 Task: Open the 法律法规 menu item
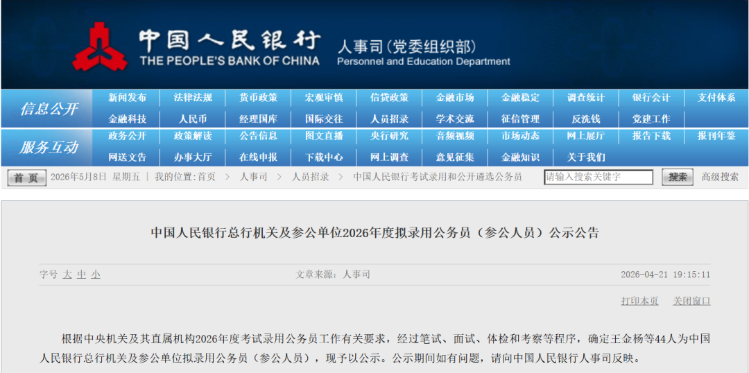tap(193, 98)
